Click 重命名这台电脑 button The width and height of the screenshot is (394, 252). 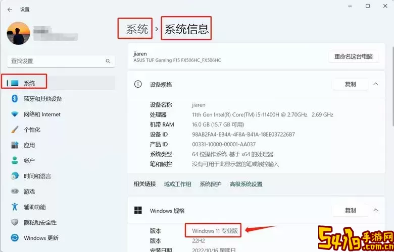353,56
